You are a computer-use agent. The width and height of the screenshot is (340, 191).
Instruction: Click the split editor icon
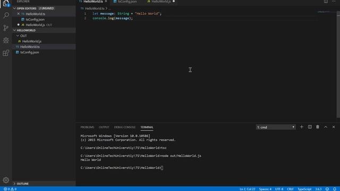click(x=326, y=2)
